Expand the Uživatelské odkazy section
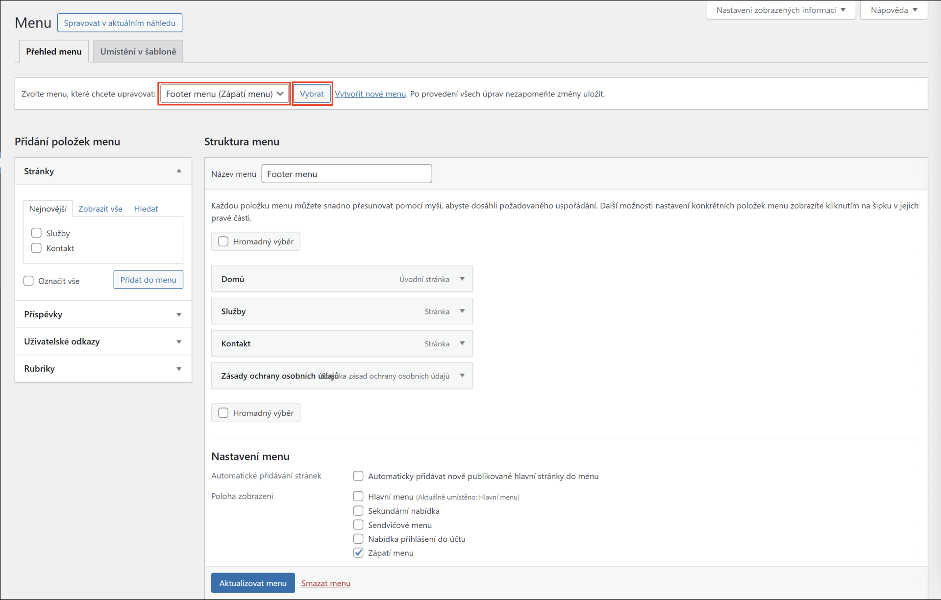The height and width of the screenshot is (600, 941). [x=178, y=341]
